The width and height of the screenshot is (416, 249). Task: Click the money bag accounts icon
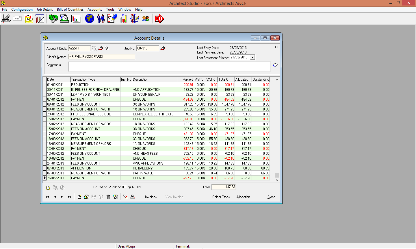tap(64, 19)
